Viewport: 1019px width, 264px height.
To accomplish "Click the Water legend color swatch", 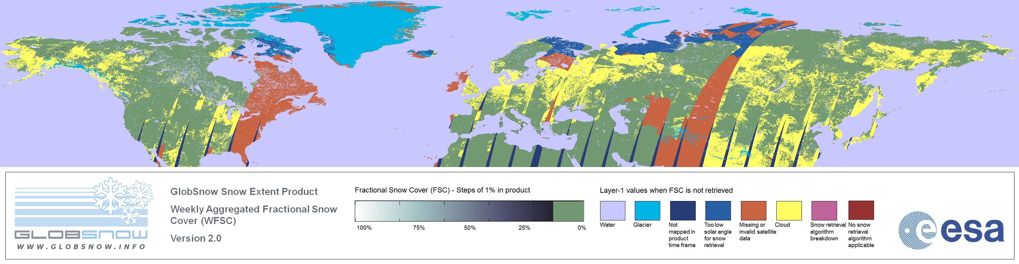I will point(612,211).
